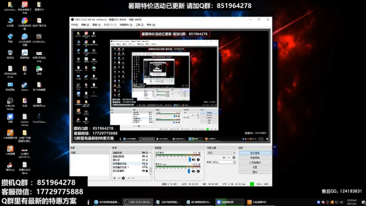This screenshot has height=206, width=366.
Task: Mute 麦克风/Aux speaker icon in mixer
Action: [194, 171]
